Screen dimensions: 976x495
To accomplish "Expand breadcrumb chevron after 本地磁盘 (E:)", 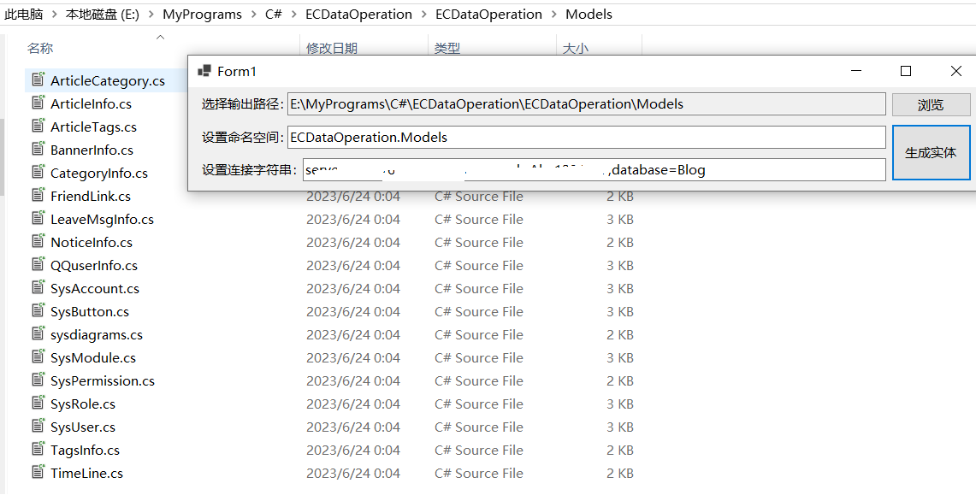I will tap(151, 14).
